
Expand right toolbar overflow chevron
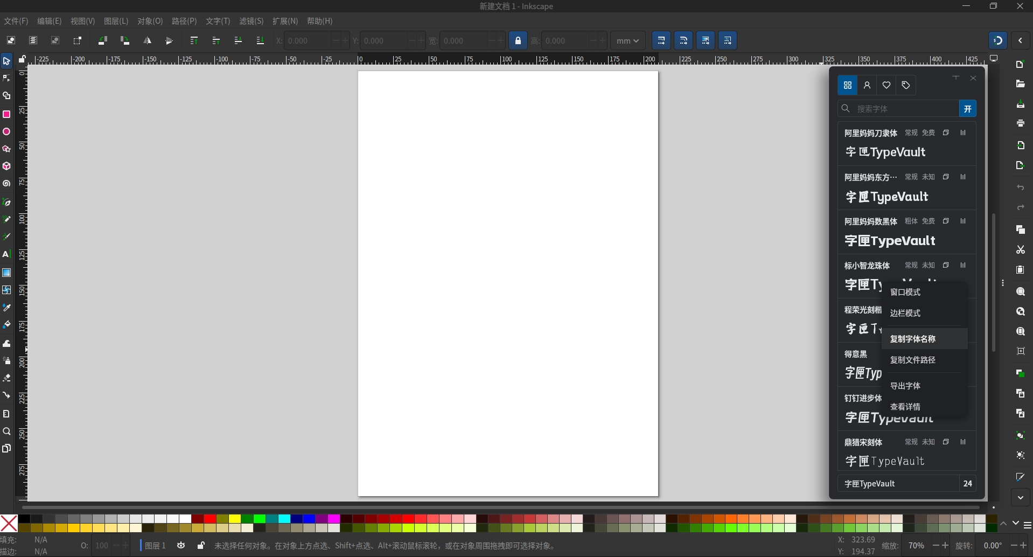1020,497
